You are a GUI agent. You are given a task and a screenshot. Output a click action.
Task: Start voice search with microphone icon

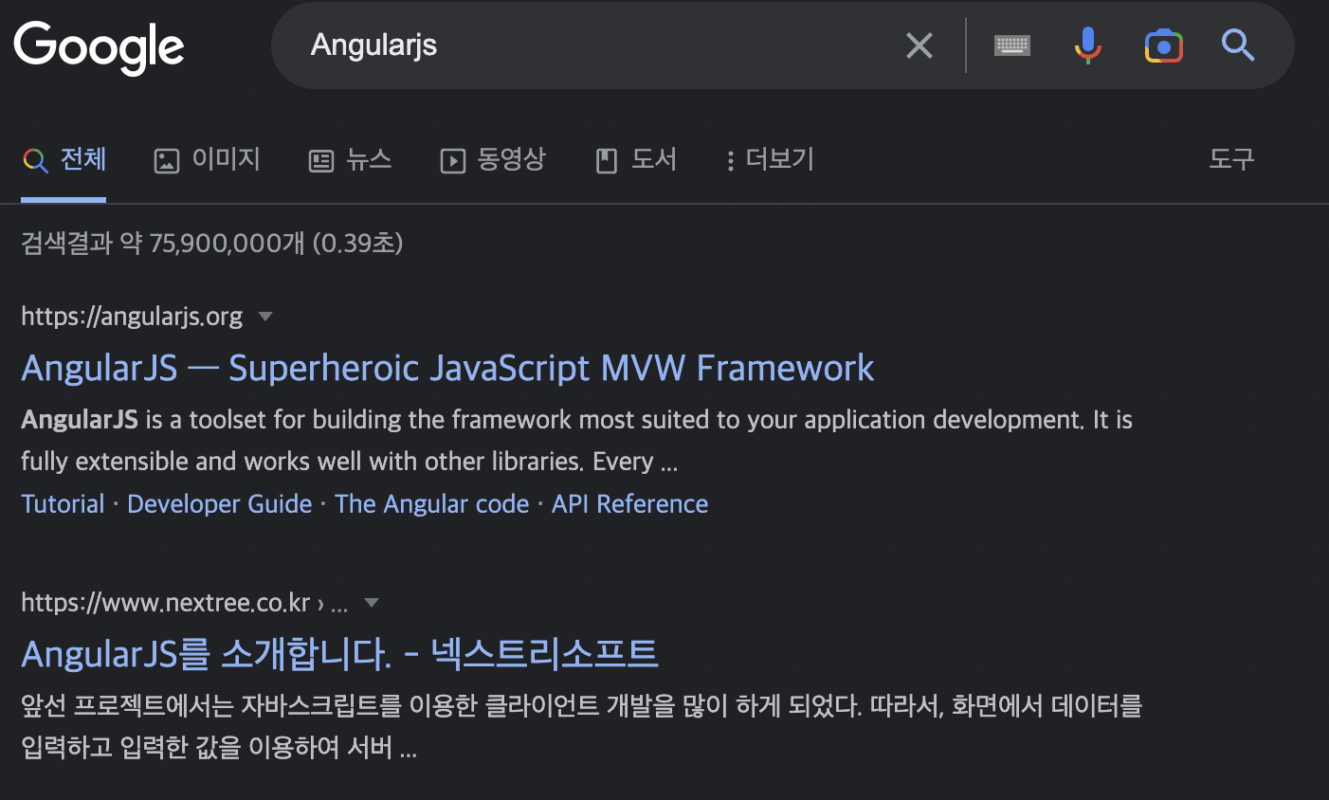(1088, 45)
